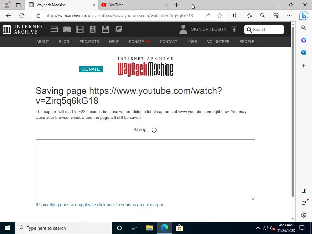Image resolution: width=312 pixels, height=234 pixels.
Task: Open the Audio speaker icon
Action: click(x=93, y=30)
